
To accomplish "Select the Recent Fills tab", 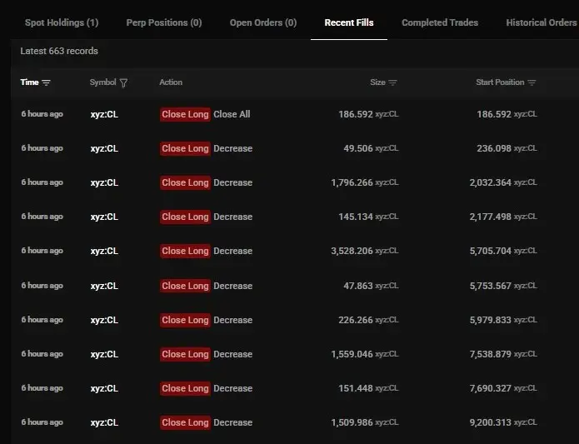I will click(349, 22).
